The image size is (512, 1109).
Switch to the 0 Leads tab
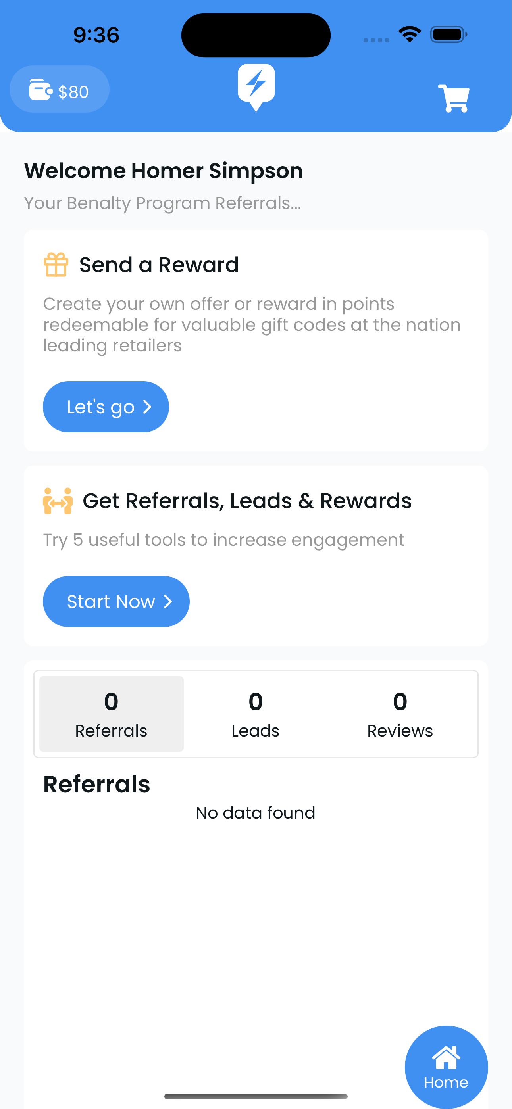[x=256, y=714]
